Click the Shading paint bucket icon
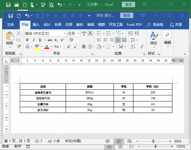The image size is (191, 150). [99, 46]
